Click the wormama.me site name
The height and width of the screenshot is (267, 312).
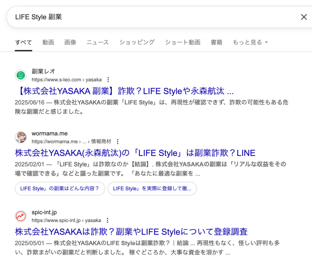click(50, 133)
